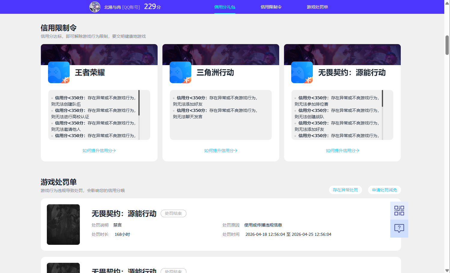Open 如何提升信用分 link under 三角洲行动

point(221,151)
